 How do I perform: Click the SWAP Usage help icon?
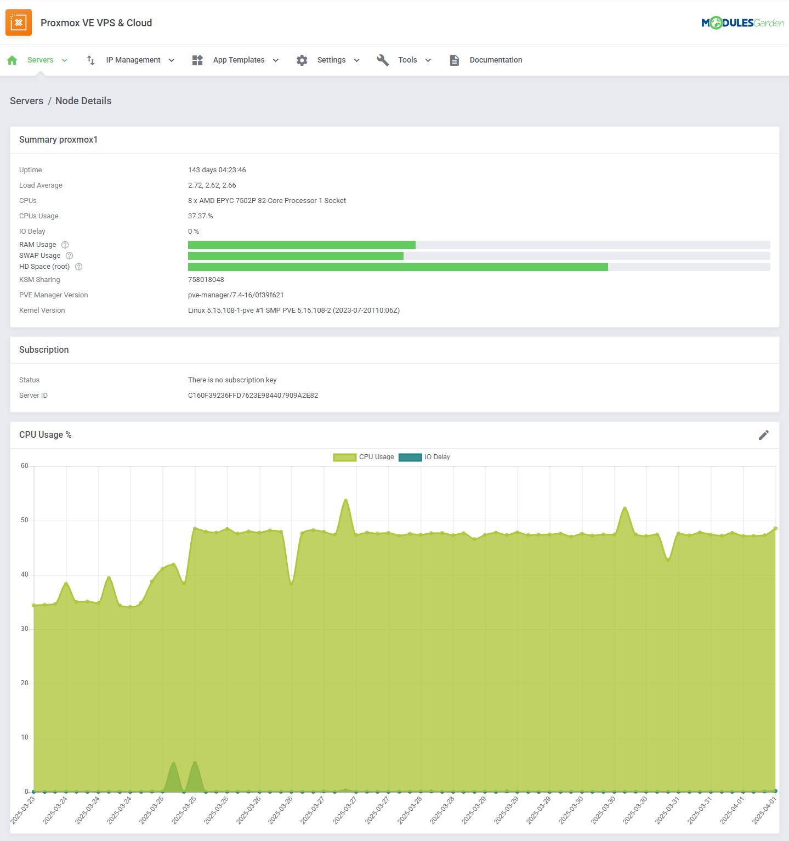click(70, 256)
